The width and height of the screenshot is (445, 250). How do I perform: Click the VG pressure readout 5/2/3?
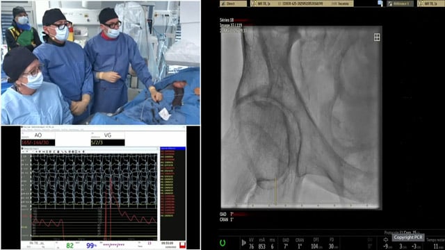108,142
